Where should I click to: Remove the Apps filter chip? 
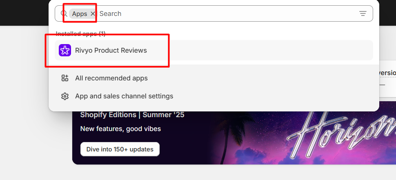[93, 13]
